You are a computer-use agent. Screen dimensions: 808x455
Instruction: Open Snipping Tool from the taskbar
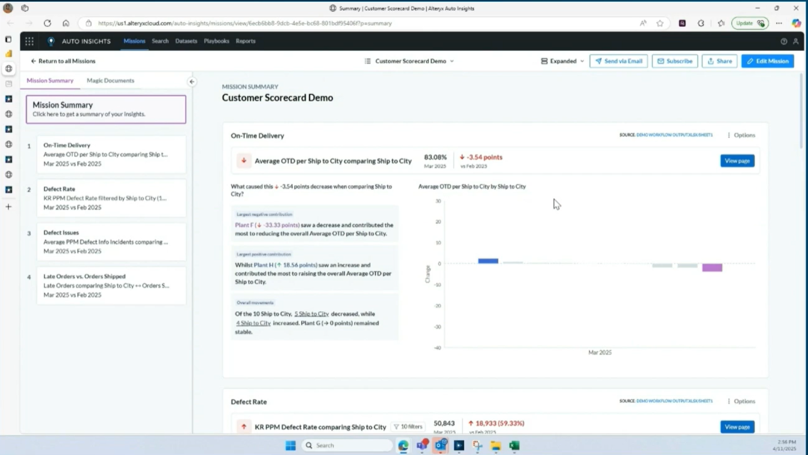coord(477,445)
